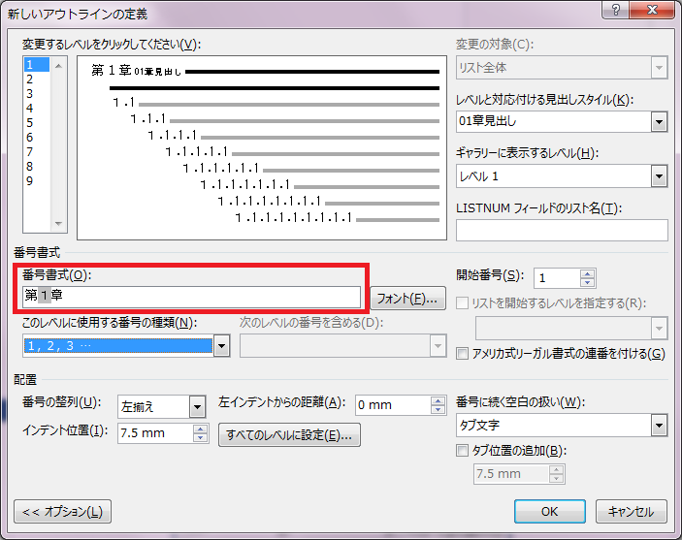This screenshot has height=540, width=682.
Task: Select level 6 in the level list
Action: (x=37, y=138)
